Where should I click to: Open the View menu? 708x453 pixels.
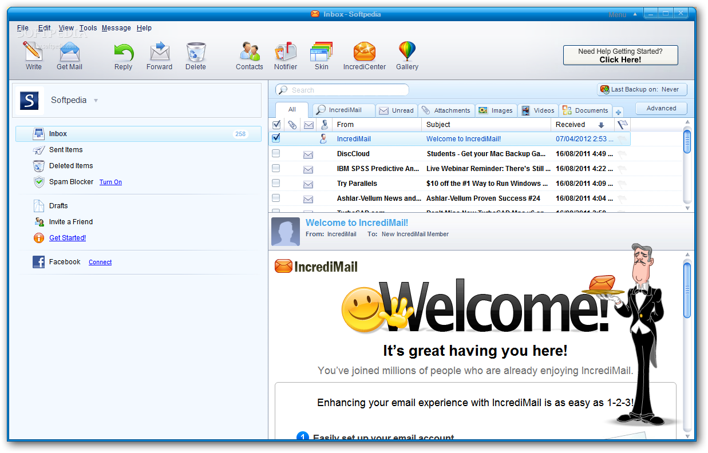click(66, 28)
